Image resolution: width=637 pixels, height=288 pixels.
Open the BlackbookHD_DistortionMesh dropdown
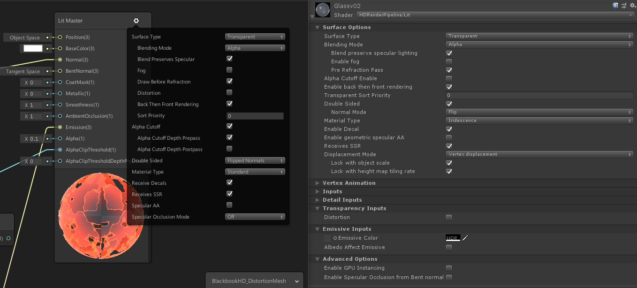[254, 280]
